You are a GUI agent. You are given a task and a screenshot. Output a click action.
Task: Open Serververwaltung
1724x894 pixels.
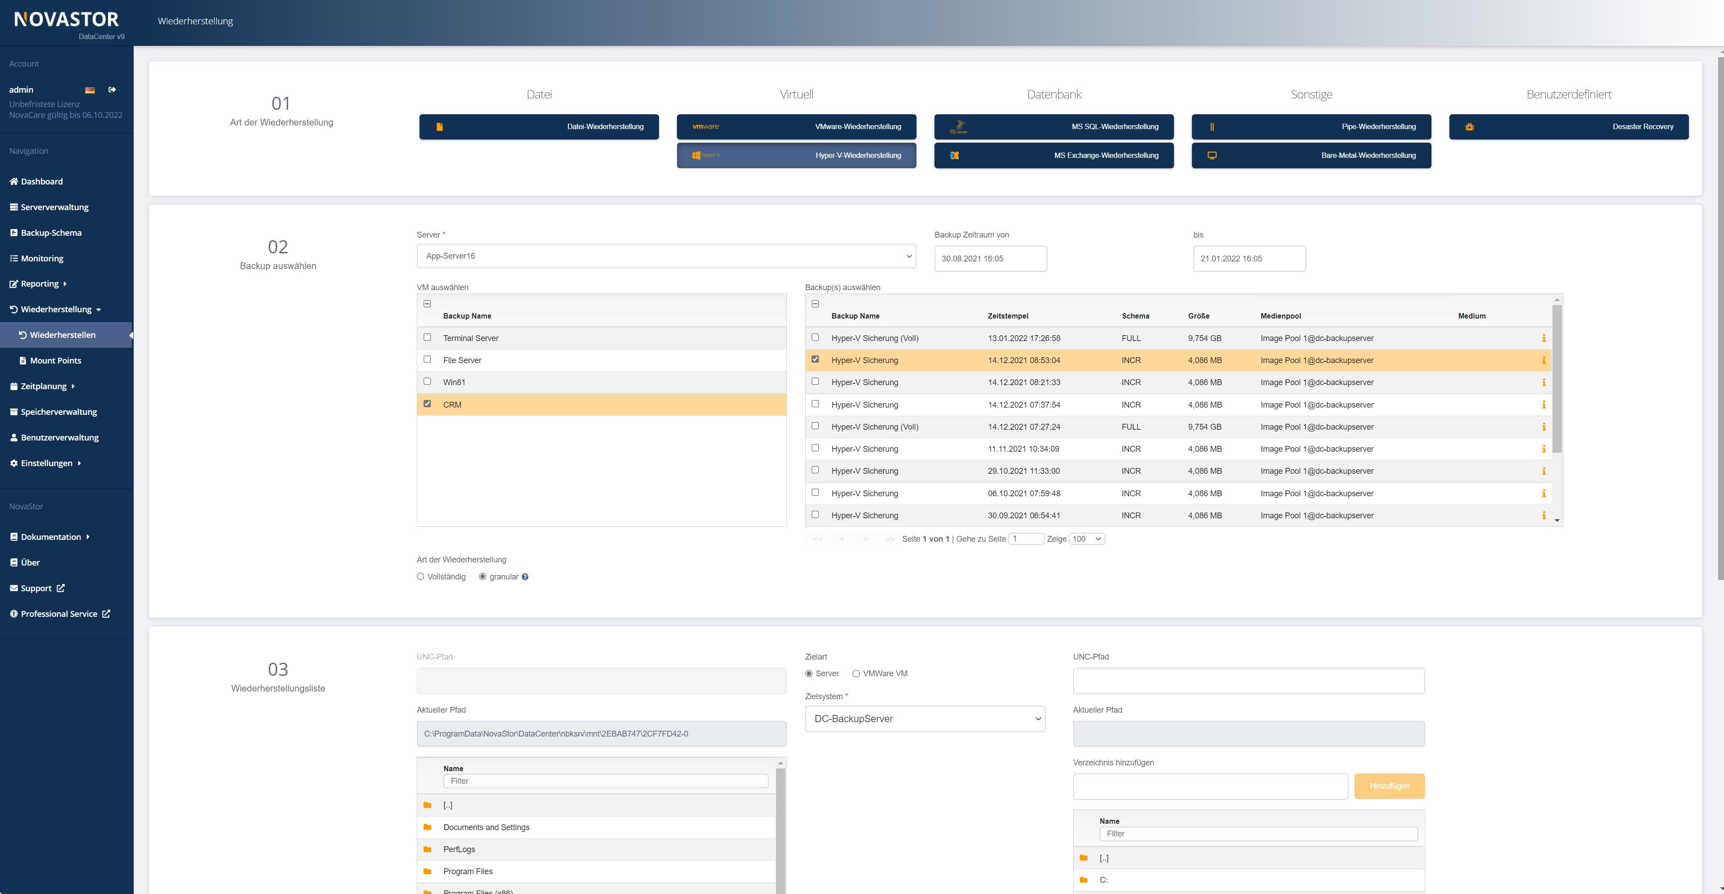pos(49,207)
